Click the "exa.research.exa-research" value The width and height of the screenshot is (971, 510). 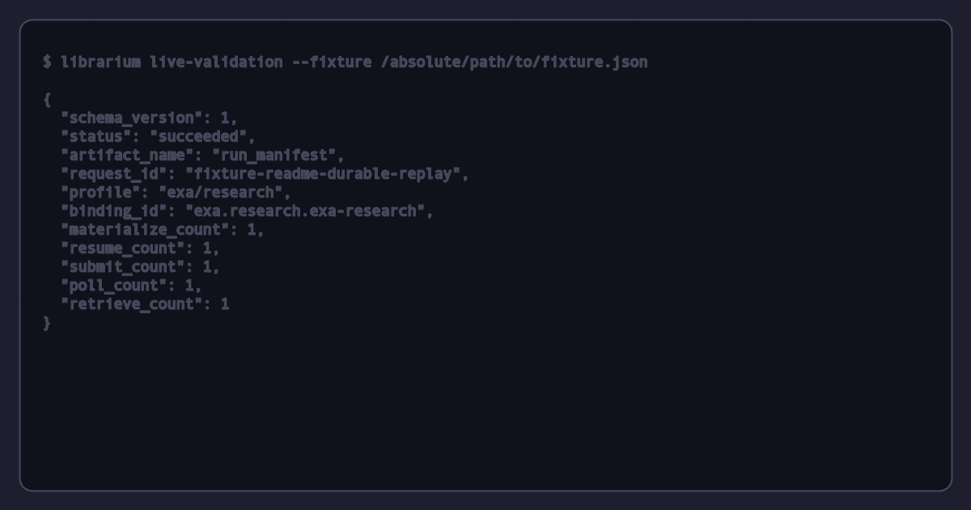coord(305,211)
